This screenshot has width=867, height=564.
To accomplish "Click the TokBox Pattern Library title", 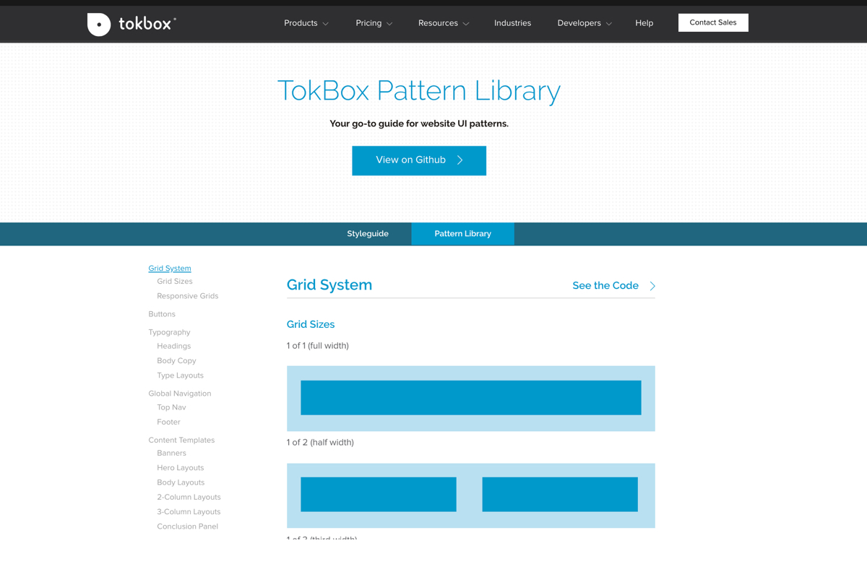I will pyautogui.click(x=419, y=90).
